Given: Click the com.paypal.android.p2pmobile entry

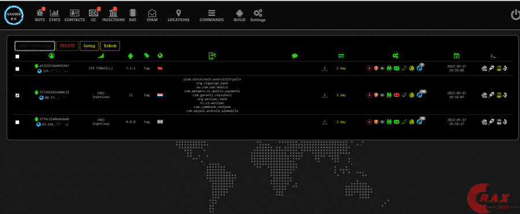Looking at the screenshot, I should tap(212, 111).
